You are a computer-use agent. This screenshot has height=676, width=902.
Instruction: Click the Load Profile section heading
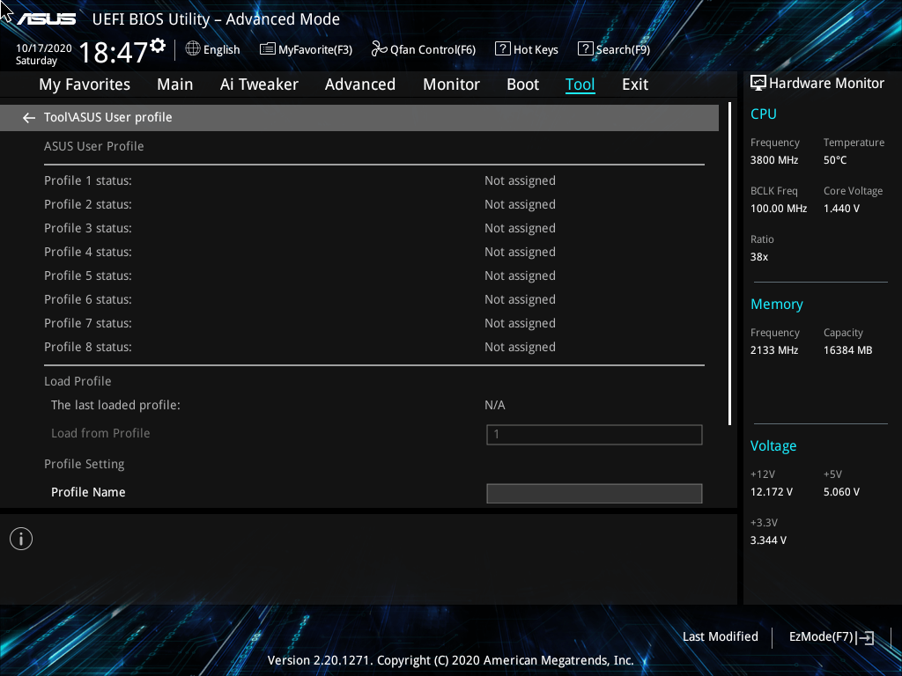pyautogui.click(x=78, y=381)
